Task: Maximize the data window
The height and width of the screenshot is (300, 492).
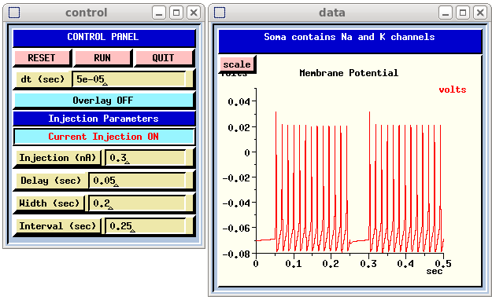Action: pos(463,13)
